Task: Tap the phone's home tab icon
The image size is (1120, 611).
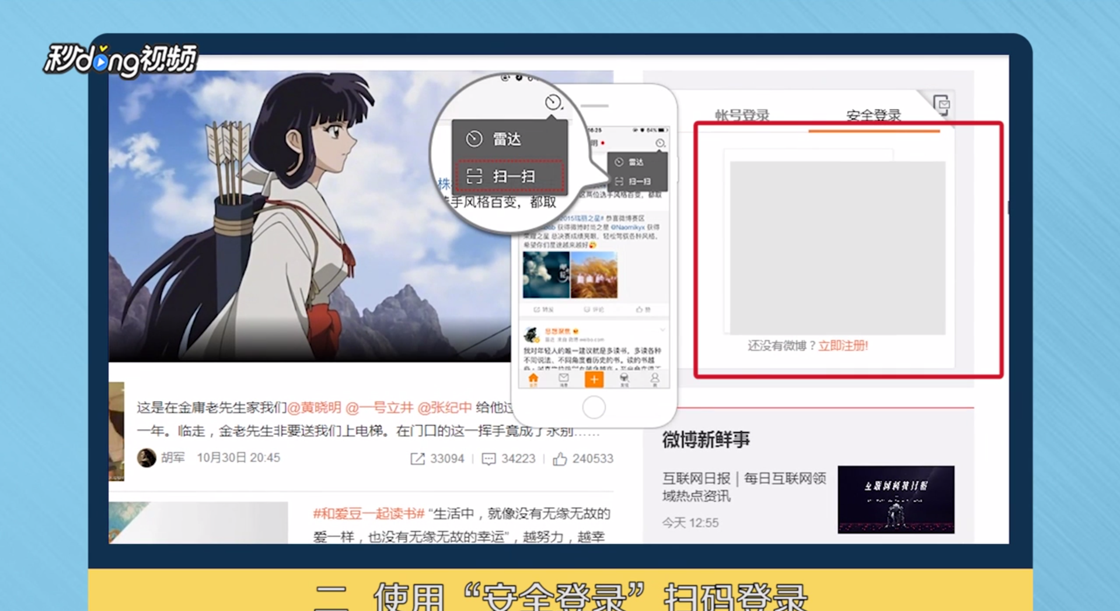Action: point(533,380)
